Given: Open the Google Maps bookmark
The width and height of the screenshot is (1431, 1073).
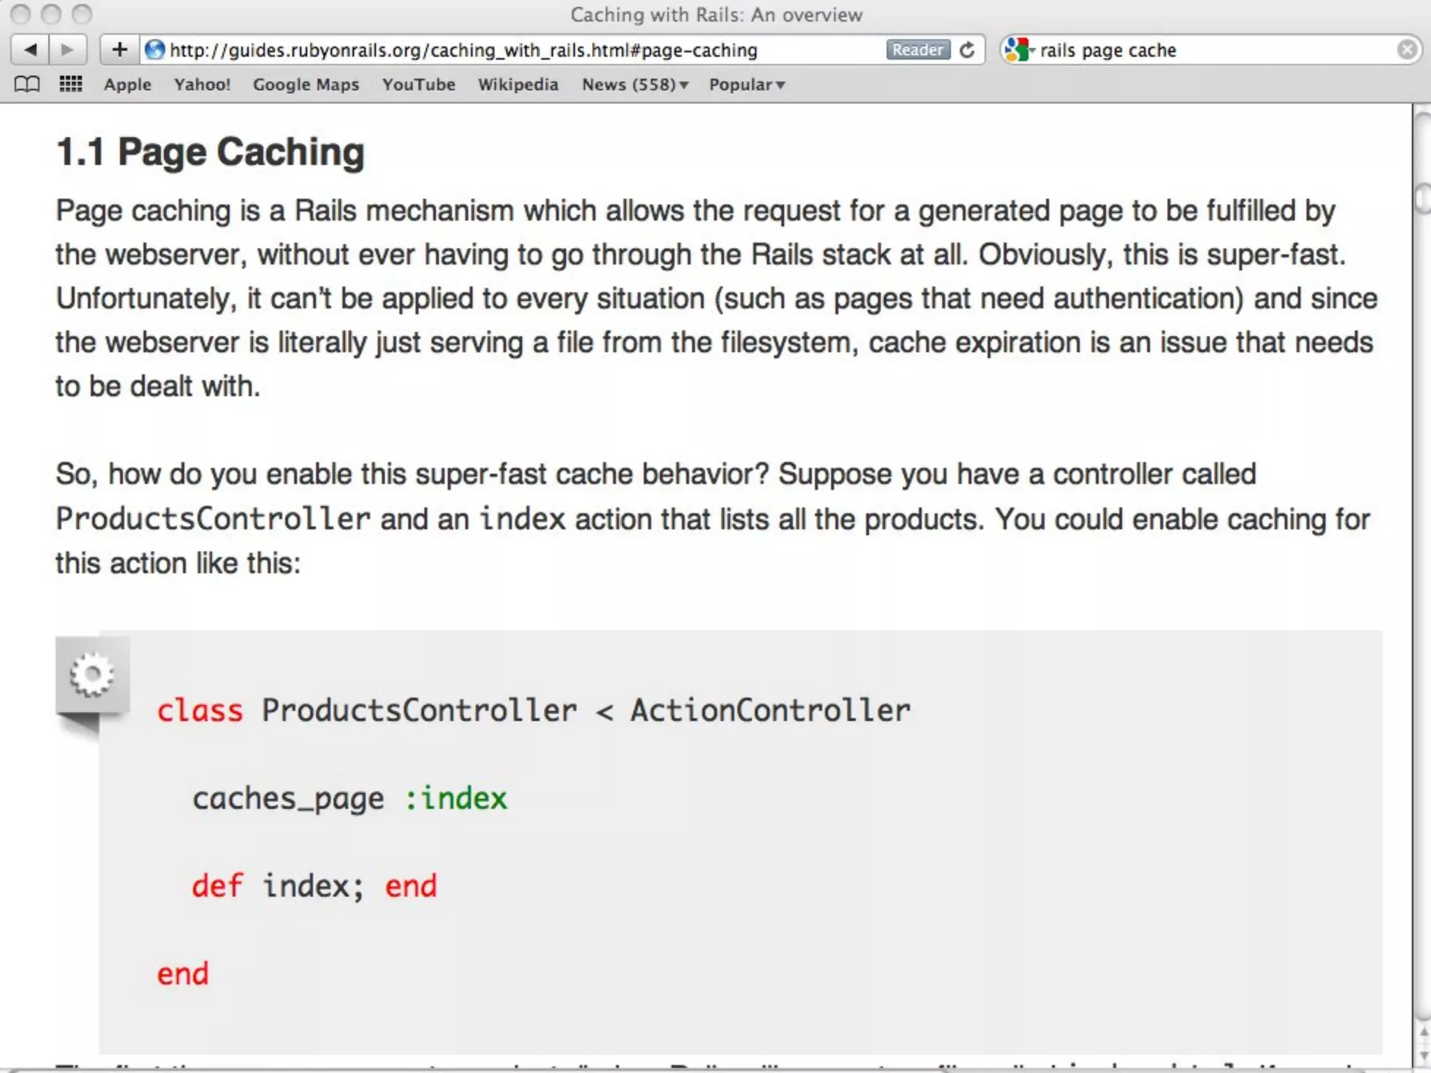Looking at the screenshot, I should click(x=305, y=85).
